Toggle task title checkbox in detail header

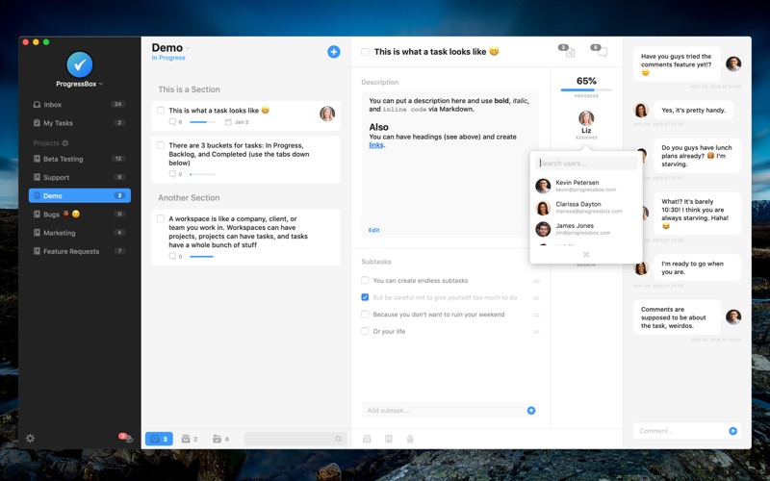(365, 52)
